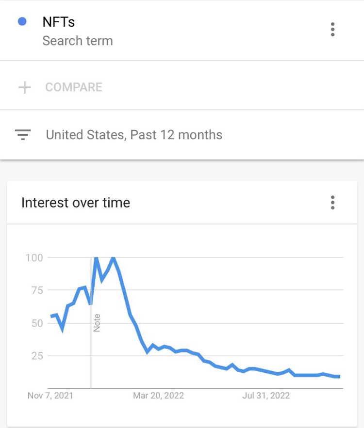Click the rightmost end of the blue trend line

click(x=339, y=377)
